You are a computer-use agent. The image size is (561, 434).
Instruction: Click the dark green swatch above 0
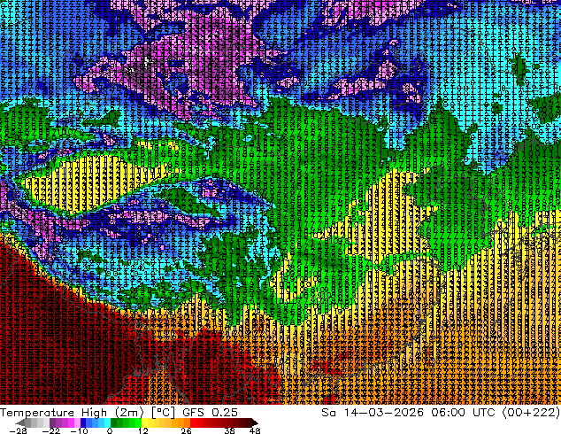pos(114,422)
